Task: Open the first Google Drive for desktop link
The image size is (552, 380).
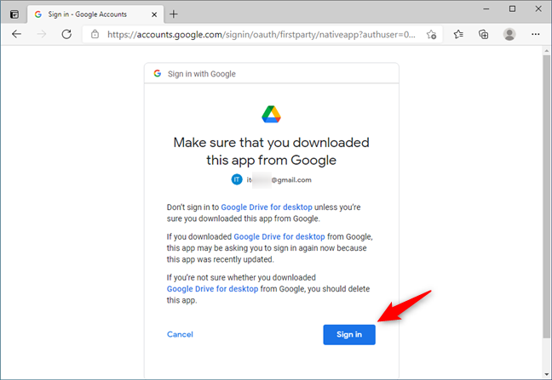Action: (267, 207)
